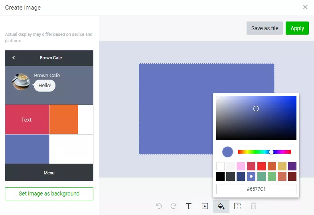Click the red Text tile in preview
The height and width of the screenshot is (215, 314).
pos(27,119)
